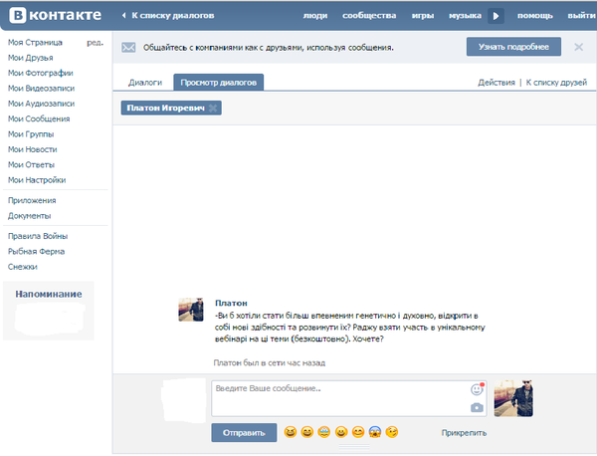Insert the first laughing emoji
The image size is (597, 456).
291,432
